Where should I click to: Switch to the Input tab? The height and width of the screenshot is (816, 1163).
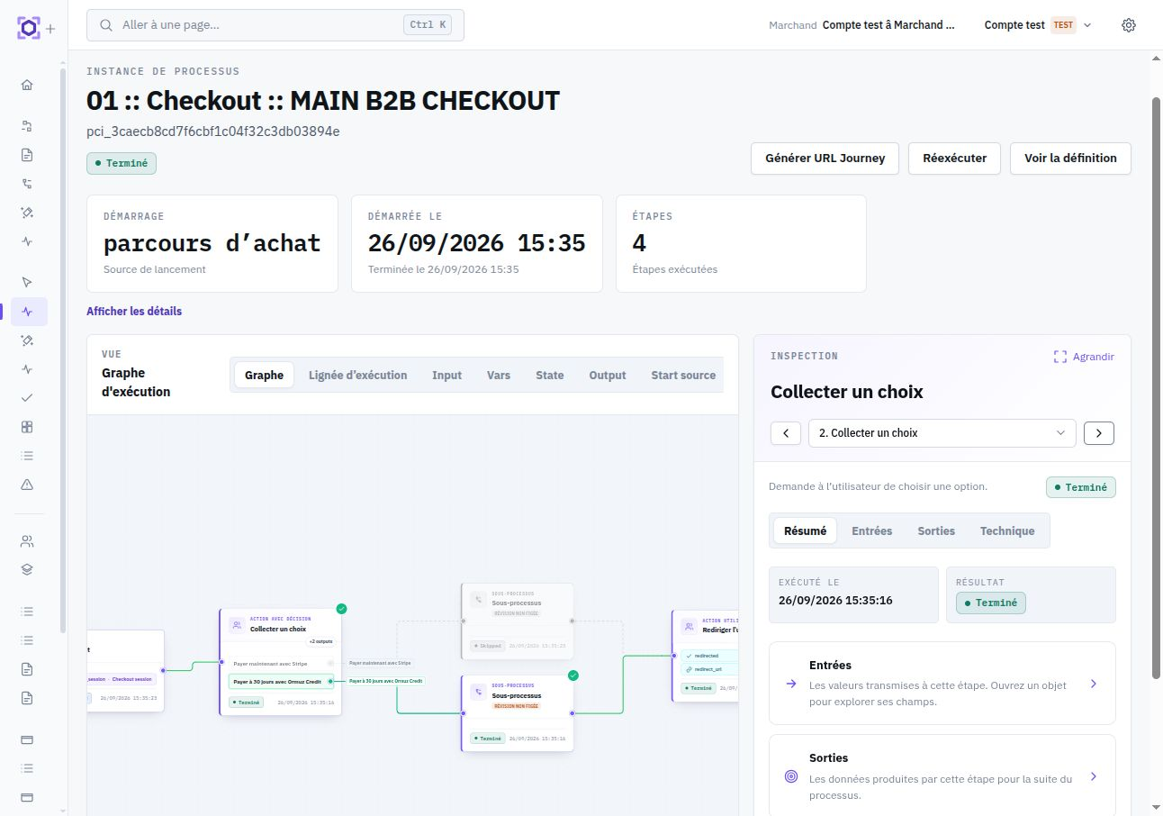point(446,376)
